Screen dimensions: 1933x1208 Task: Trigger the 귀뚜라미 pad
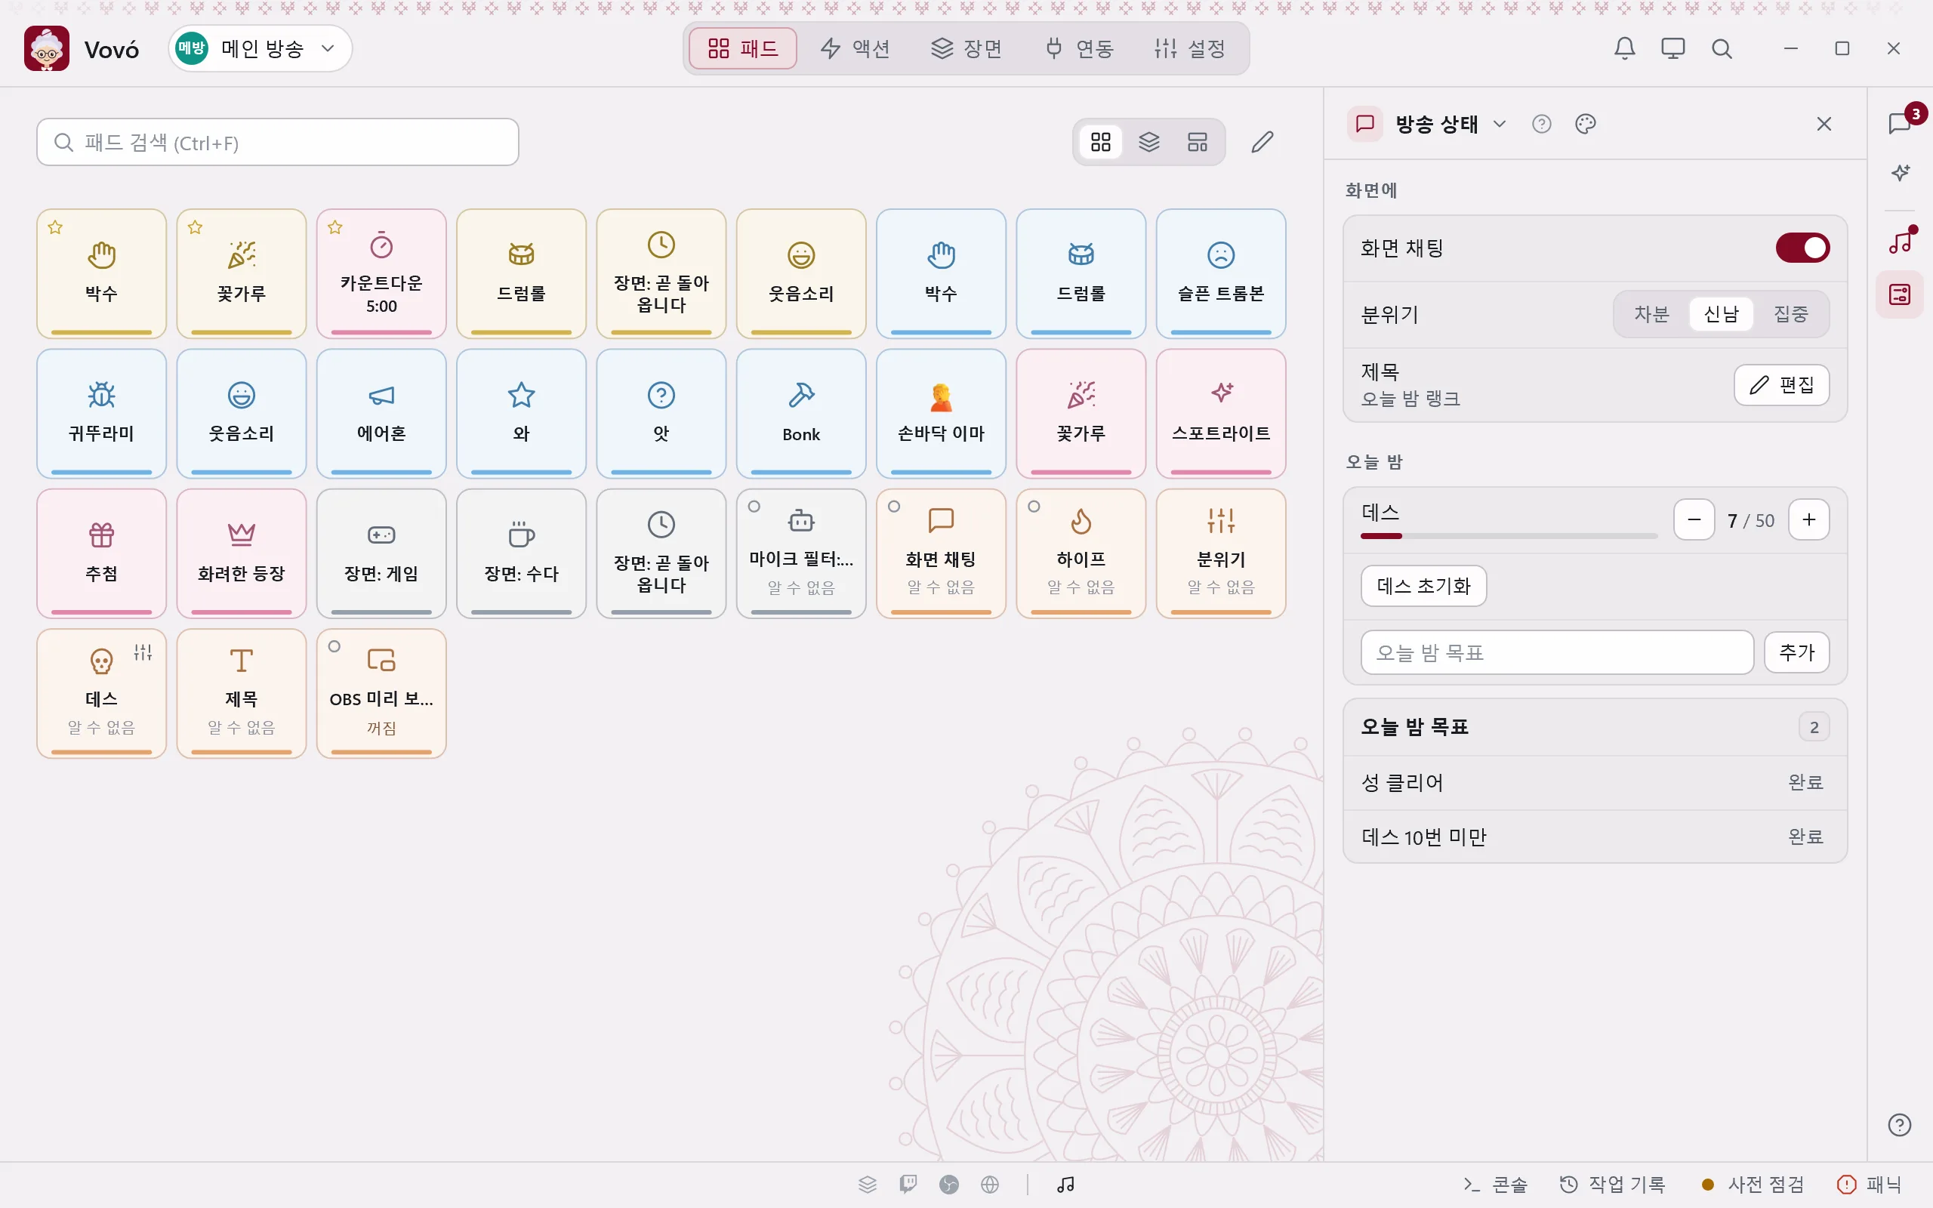tap(101, 413)
